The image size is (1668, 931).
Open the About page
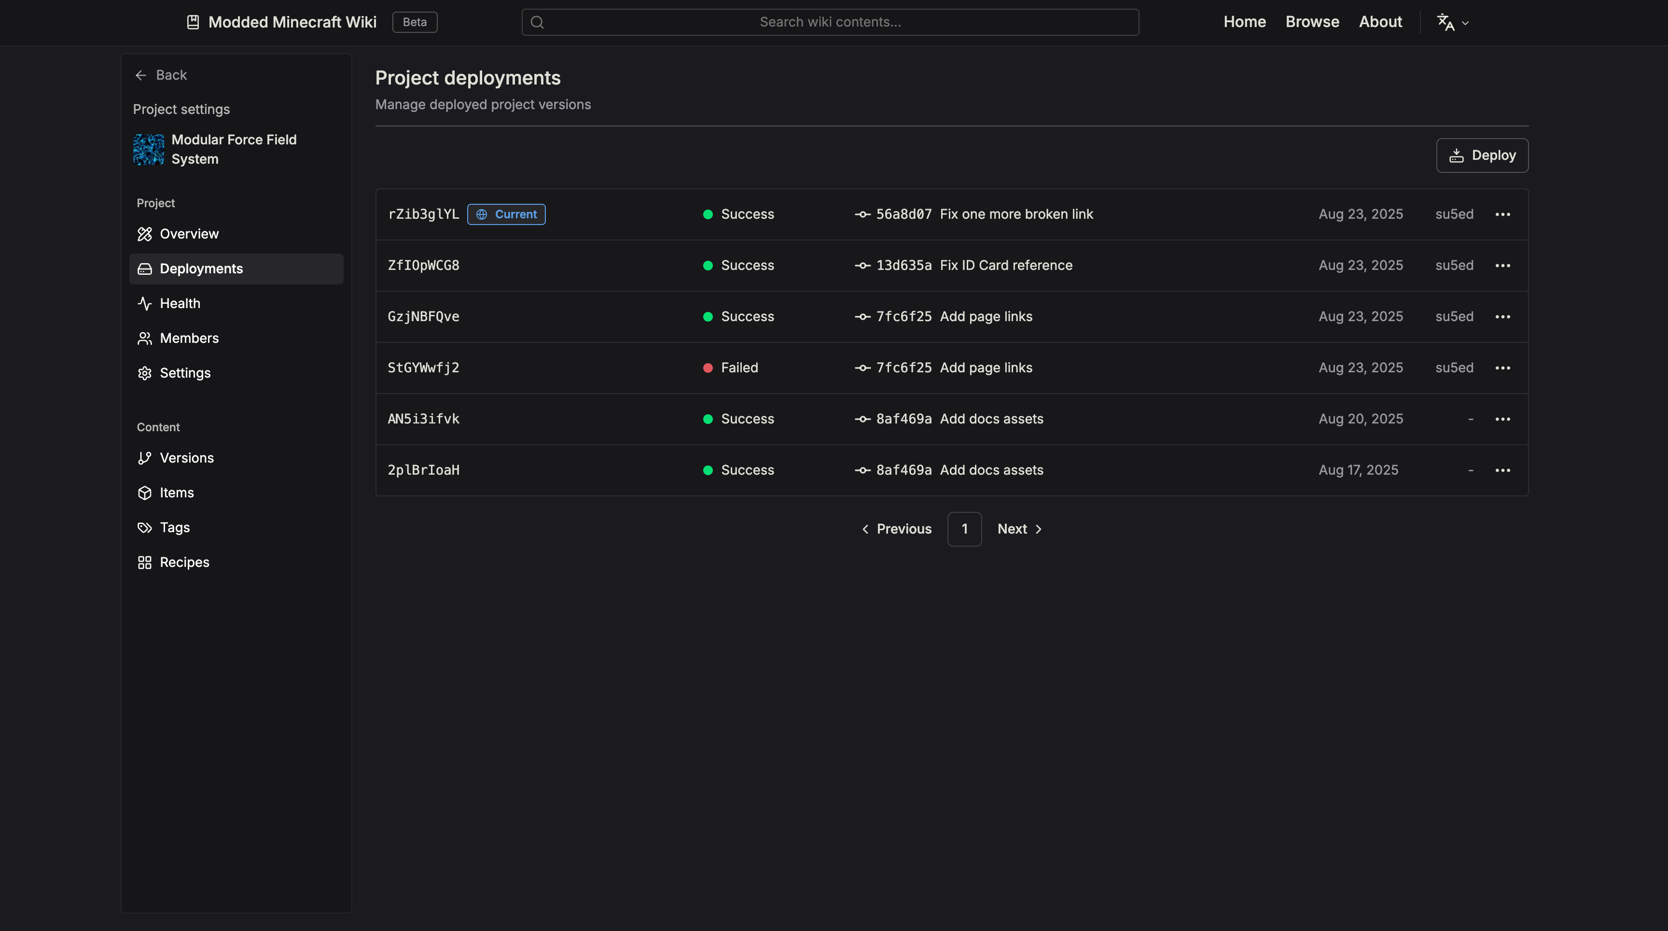(1380, 21)
